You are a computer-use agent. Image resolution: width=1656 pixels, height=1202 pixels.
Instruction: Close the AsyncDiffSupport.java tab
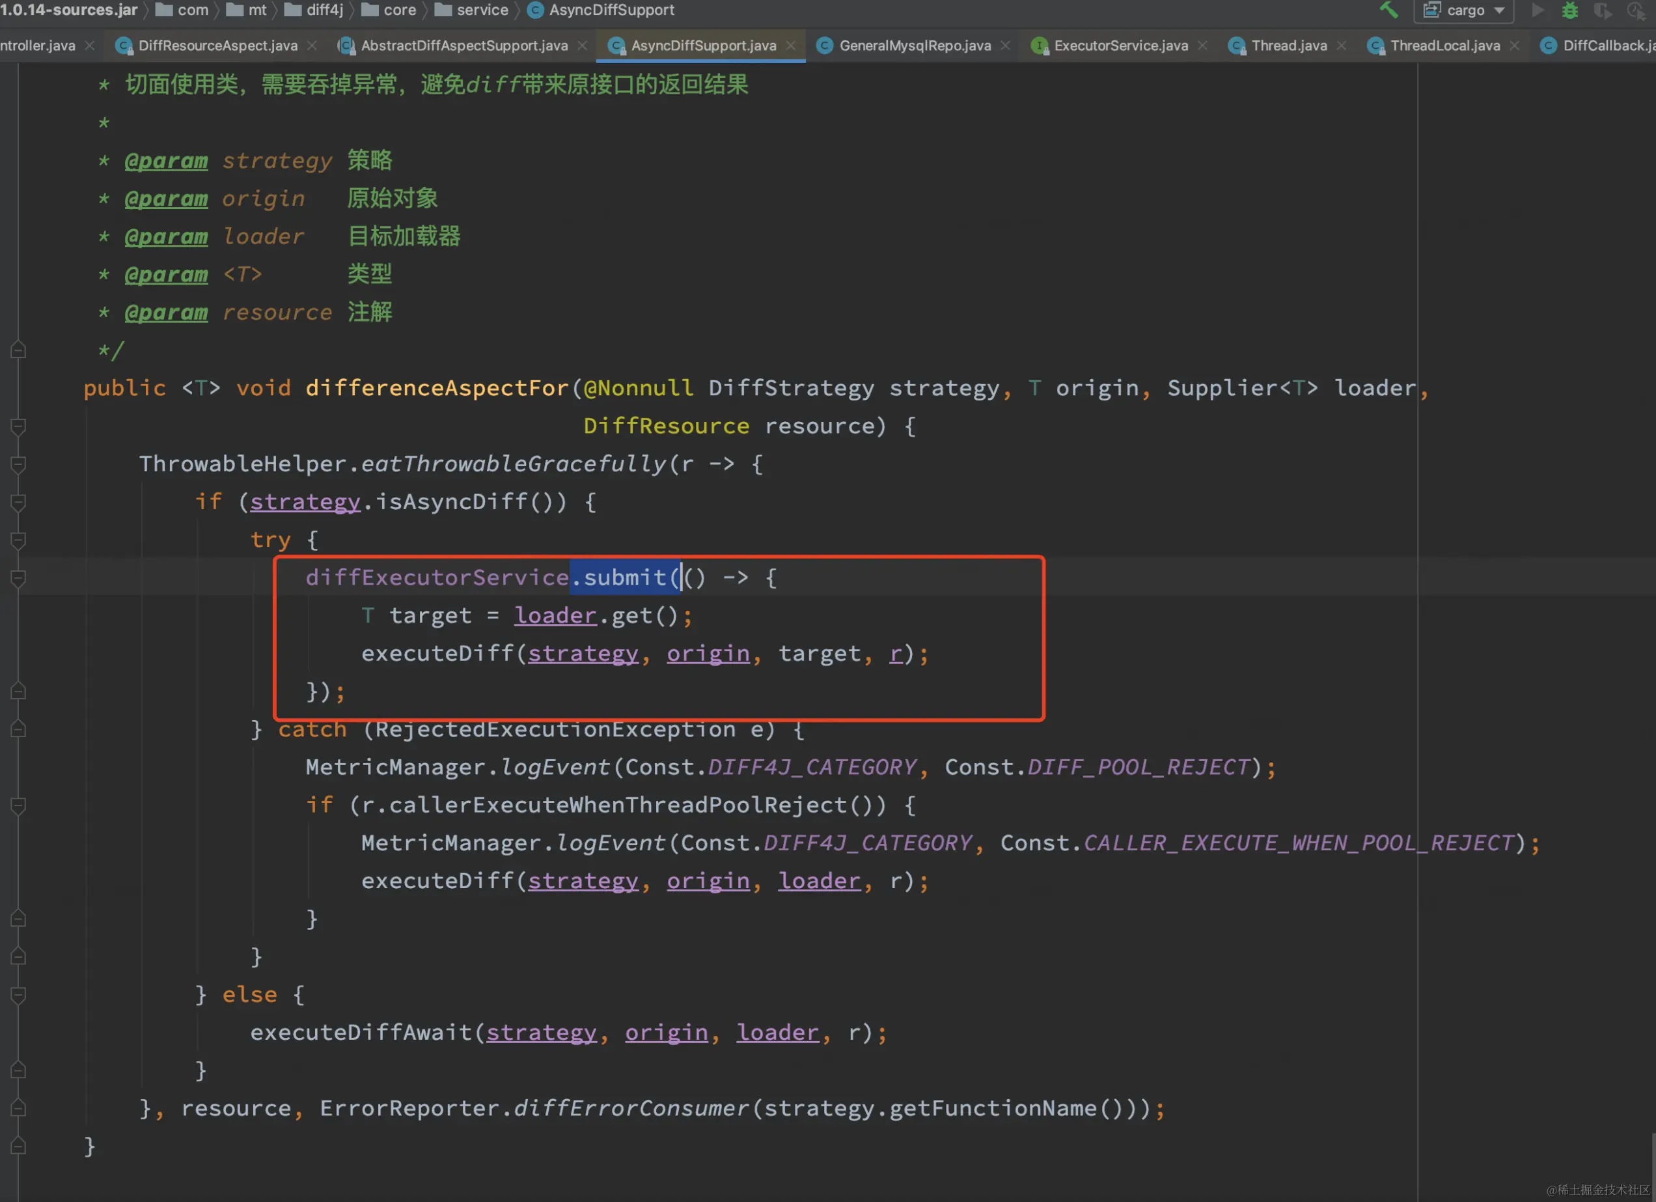[791, 46]
